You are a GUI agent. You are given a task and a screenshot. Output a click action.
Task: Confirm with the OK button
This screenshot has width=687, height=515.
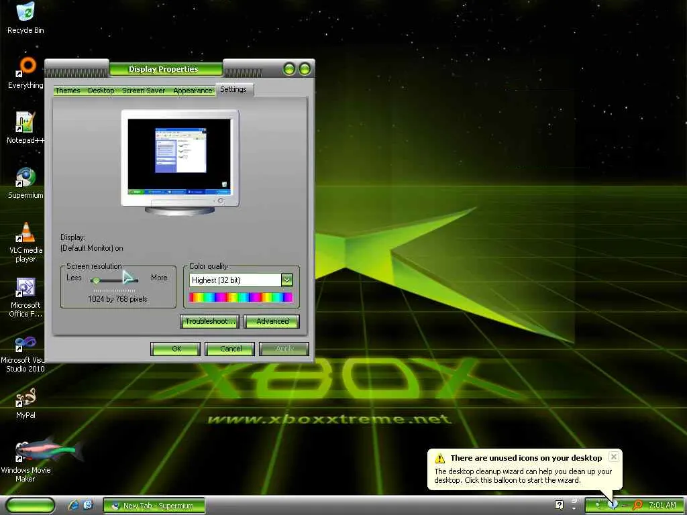coord(175,349)
